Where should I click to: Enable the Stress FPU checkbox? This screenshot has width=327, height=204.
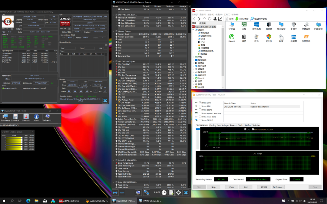200,106
